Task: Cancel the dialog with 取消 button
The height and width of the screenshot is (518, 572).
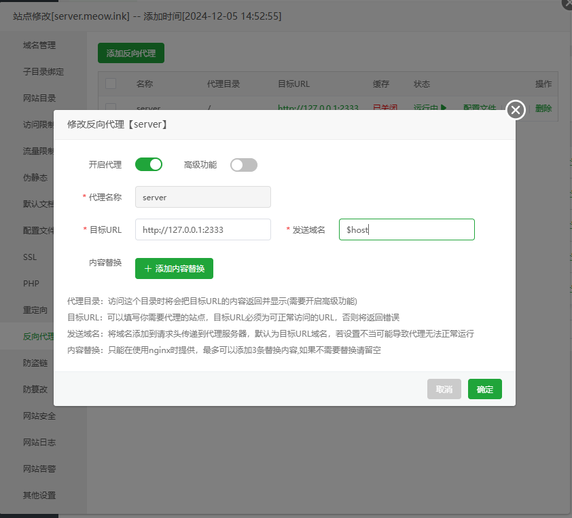Action: point(444,389)
